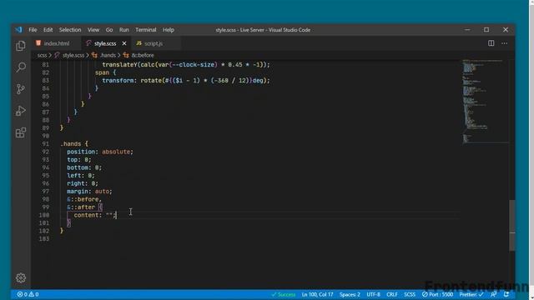Click 'margin: auto;' on line 97
The image size is (534, 300).
(x=89, y=192)
